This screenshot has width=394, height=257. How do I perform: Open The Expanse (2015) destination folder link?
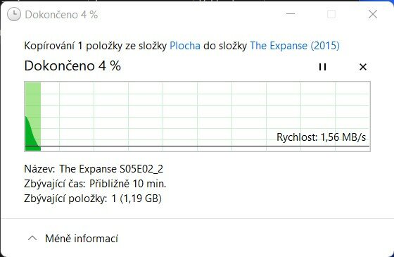[x=295, y=46]
